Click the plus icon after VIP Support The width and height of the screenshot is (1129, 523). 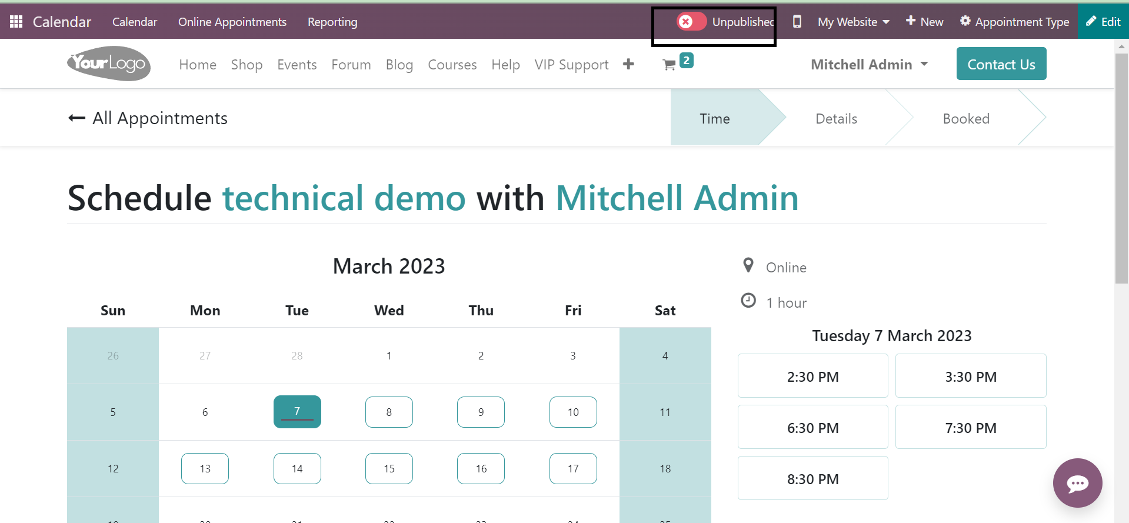point(628,64)
